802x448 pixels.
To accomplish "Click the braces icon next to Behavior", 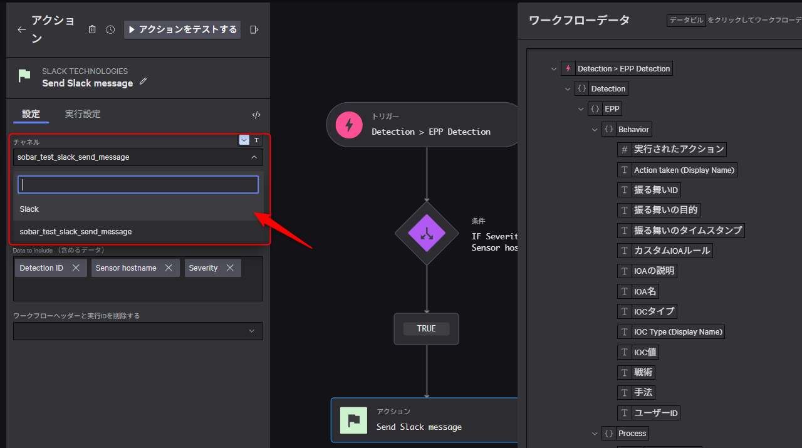I will click(x=609, y=129).
